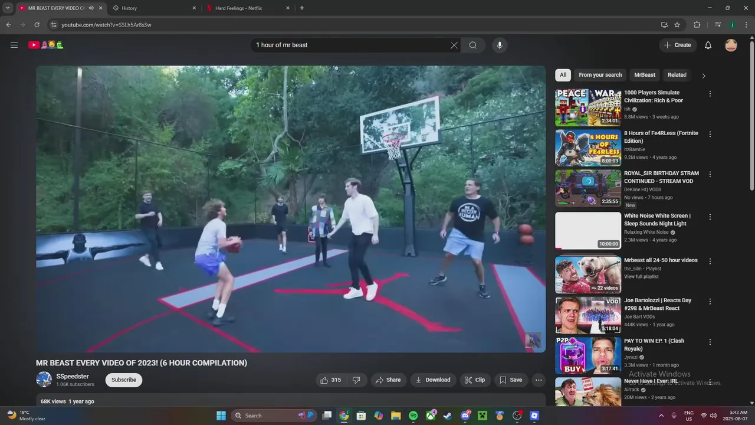Clear the search box with the X
Image resolution: width=755 pixels, height=425 pixels.
(454, 45)
